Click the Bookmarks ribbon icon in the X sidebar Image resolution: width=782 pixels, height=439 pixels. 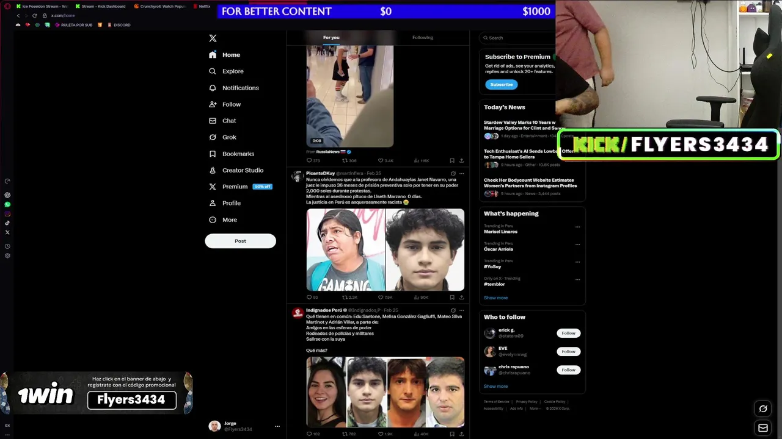point(213,154)
